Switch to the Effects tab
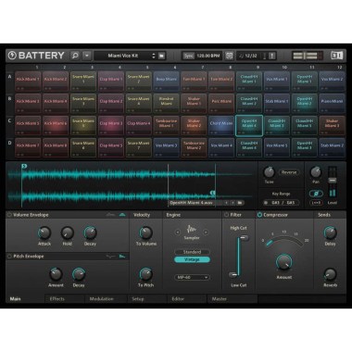352x352 pixels. click(x=57, y=299)
